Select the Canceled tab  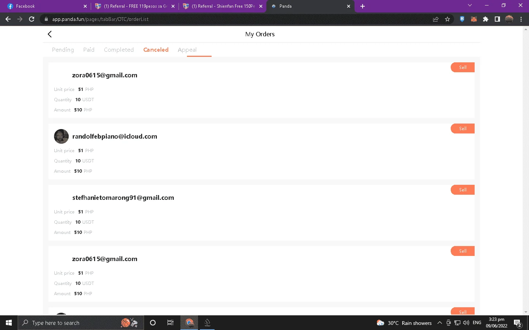[x=156, y=50]
